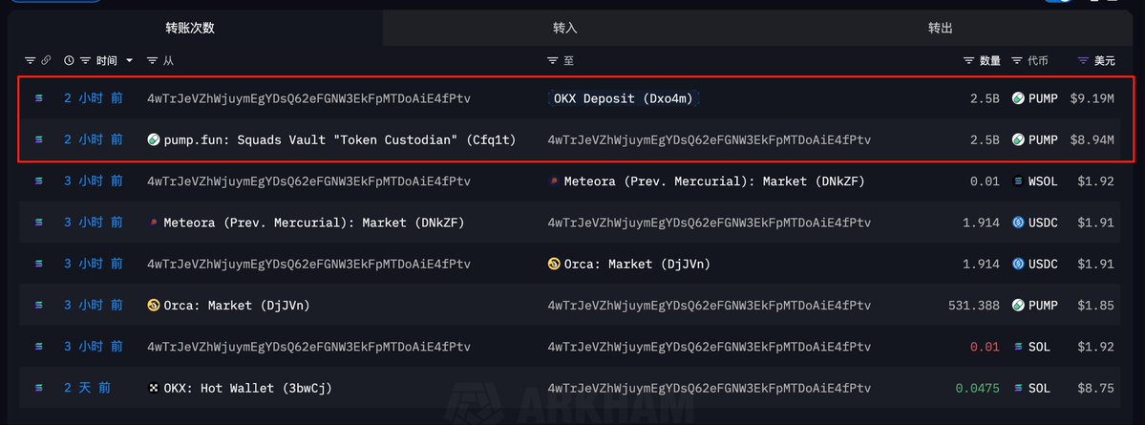
Task: Click the clock icon beside 时间 column
Action: tap(69, 60)
